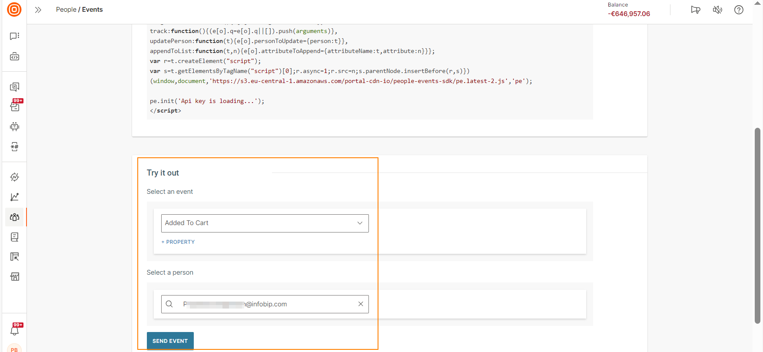Expand the sidebar with double chevron
This screenshot has width=763, height=352.
[38, 10]
